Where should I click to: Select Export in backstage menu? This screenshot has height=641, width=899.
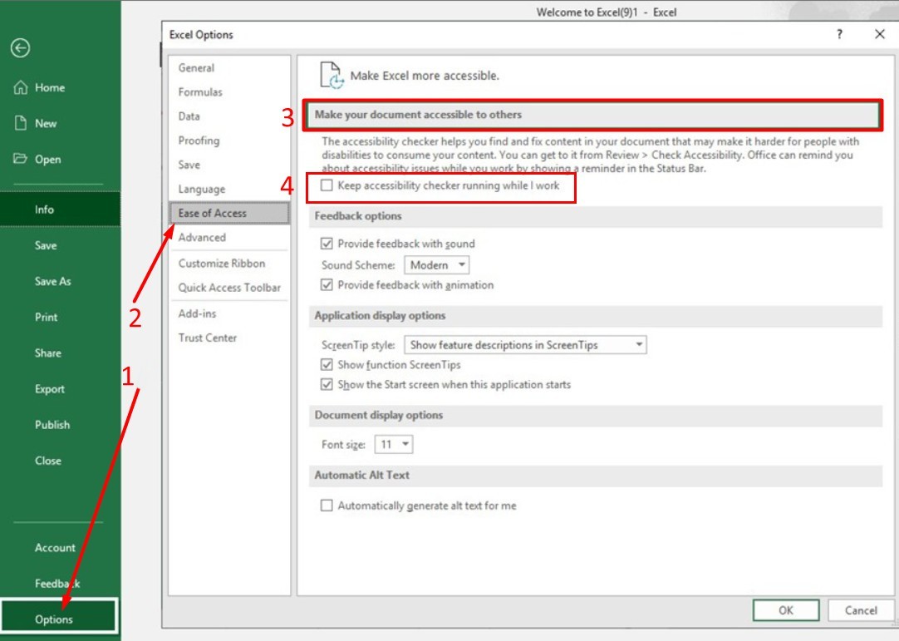pos(60,389)
